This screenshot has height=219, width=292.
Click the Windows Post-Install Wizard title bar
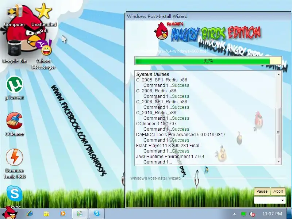(x=208, y=16)
